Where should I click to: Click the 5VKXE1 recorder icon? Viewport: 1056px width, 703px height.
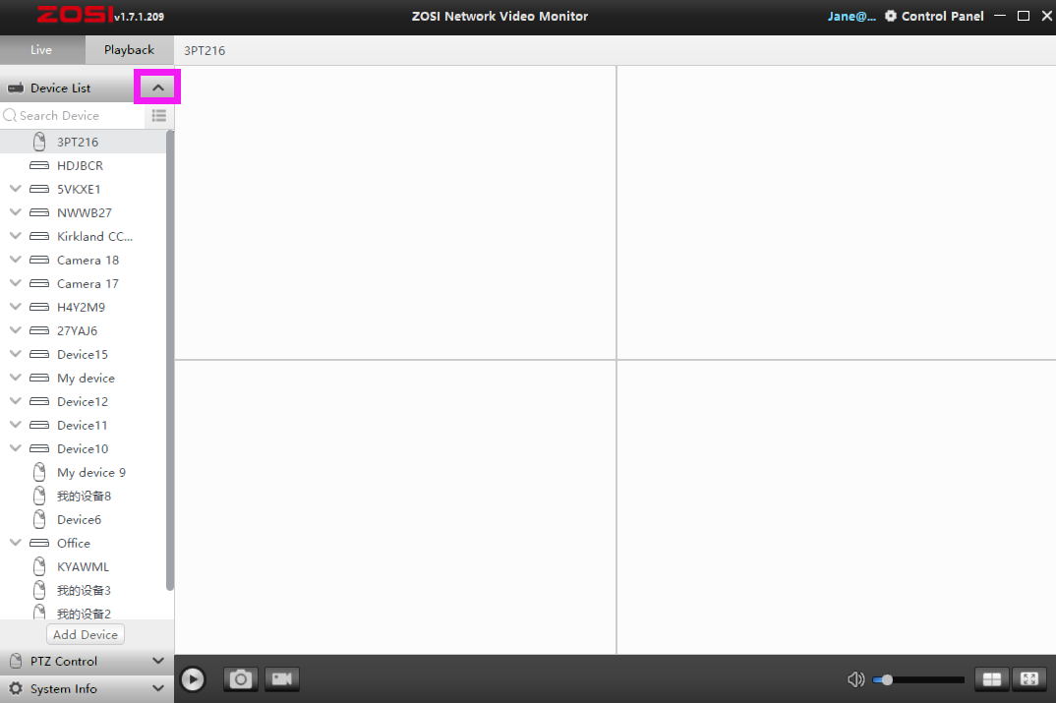39,189
